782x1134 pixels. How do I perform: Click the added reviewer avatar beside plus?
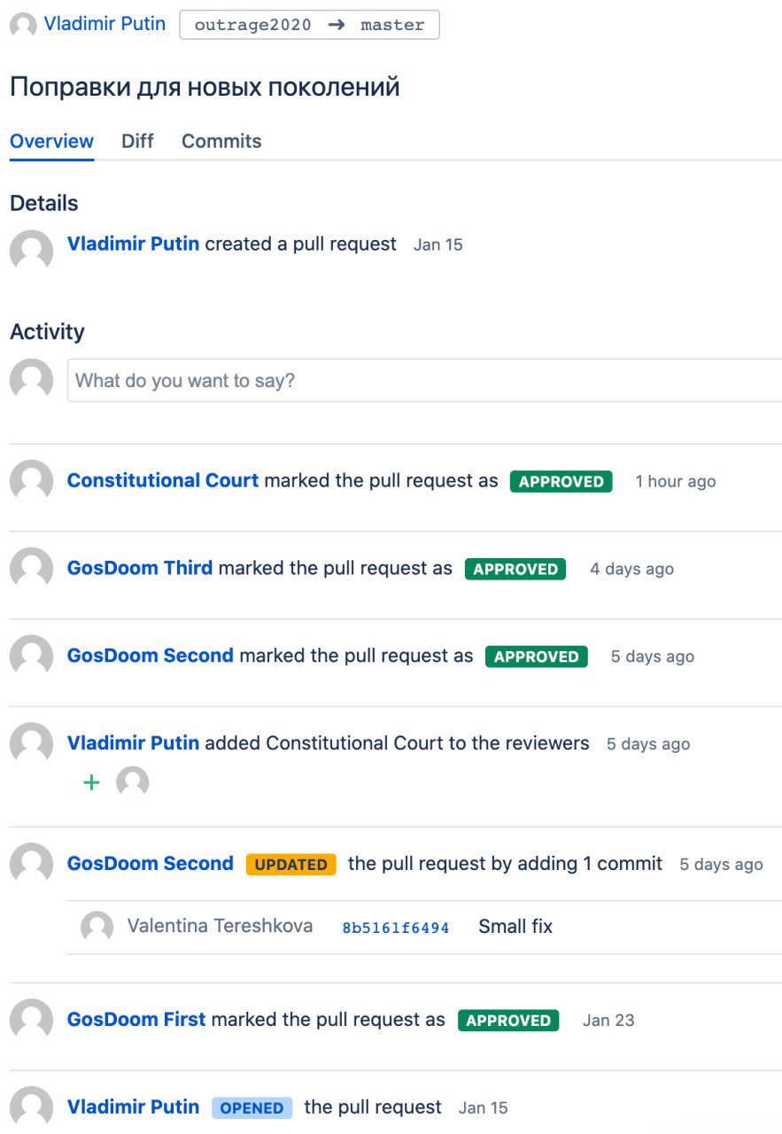pos(133,782)
